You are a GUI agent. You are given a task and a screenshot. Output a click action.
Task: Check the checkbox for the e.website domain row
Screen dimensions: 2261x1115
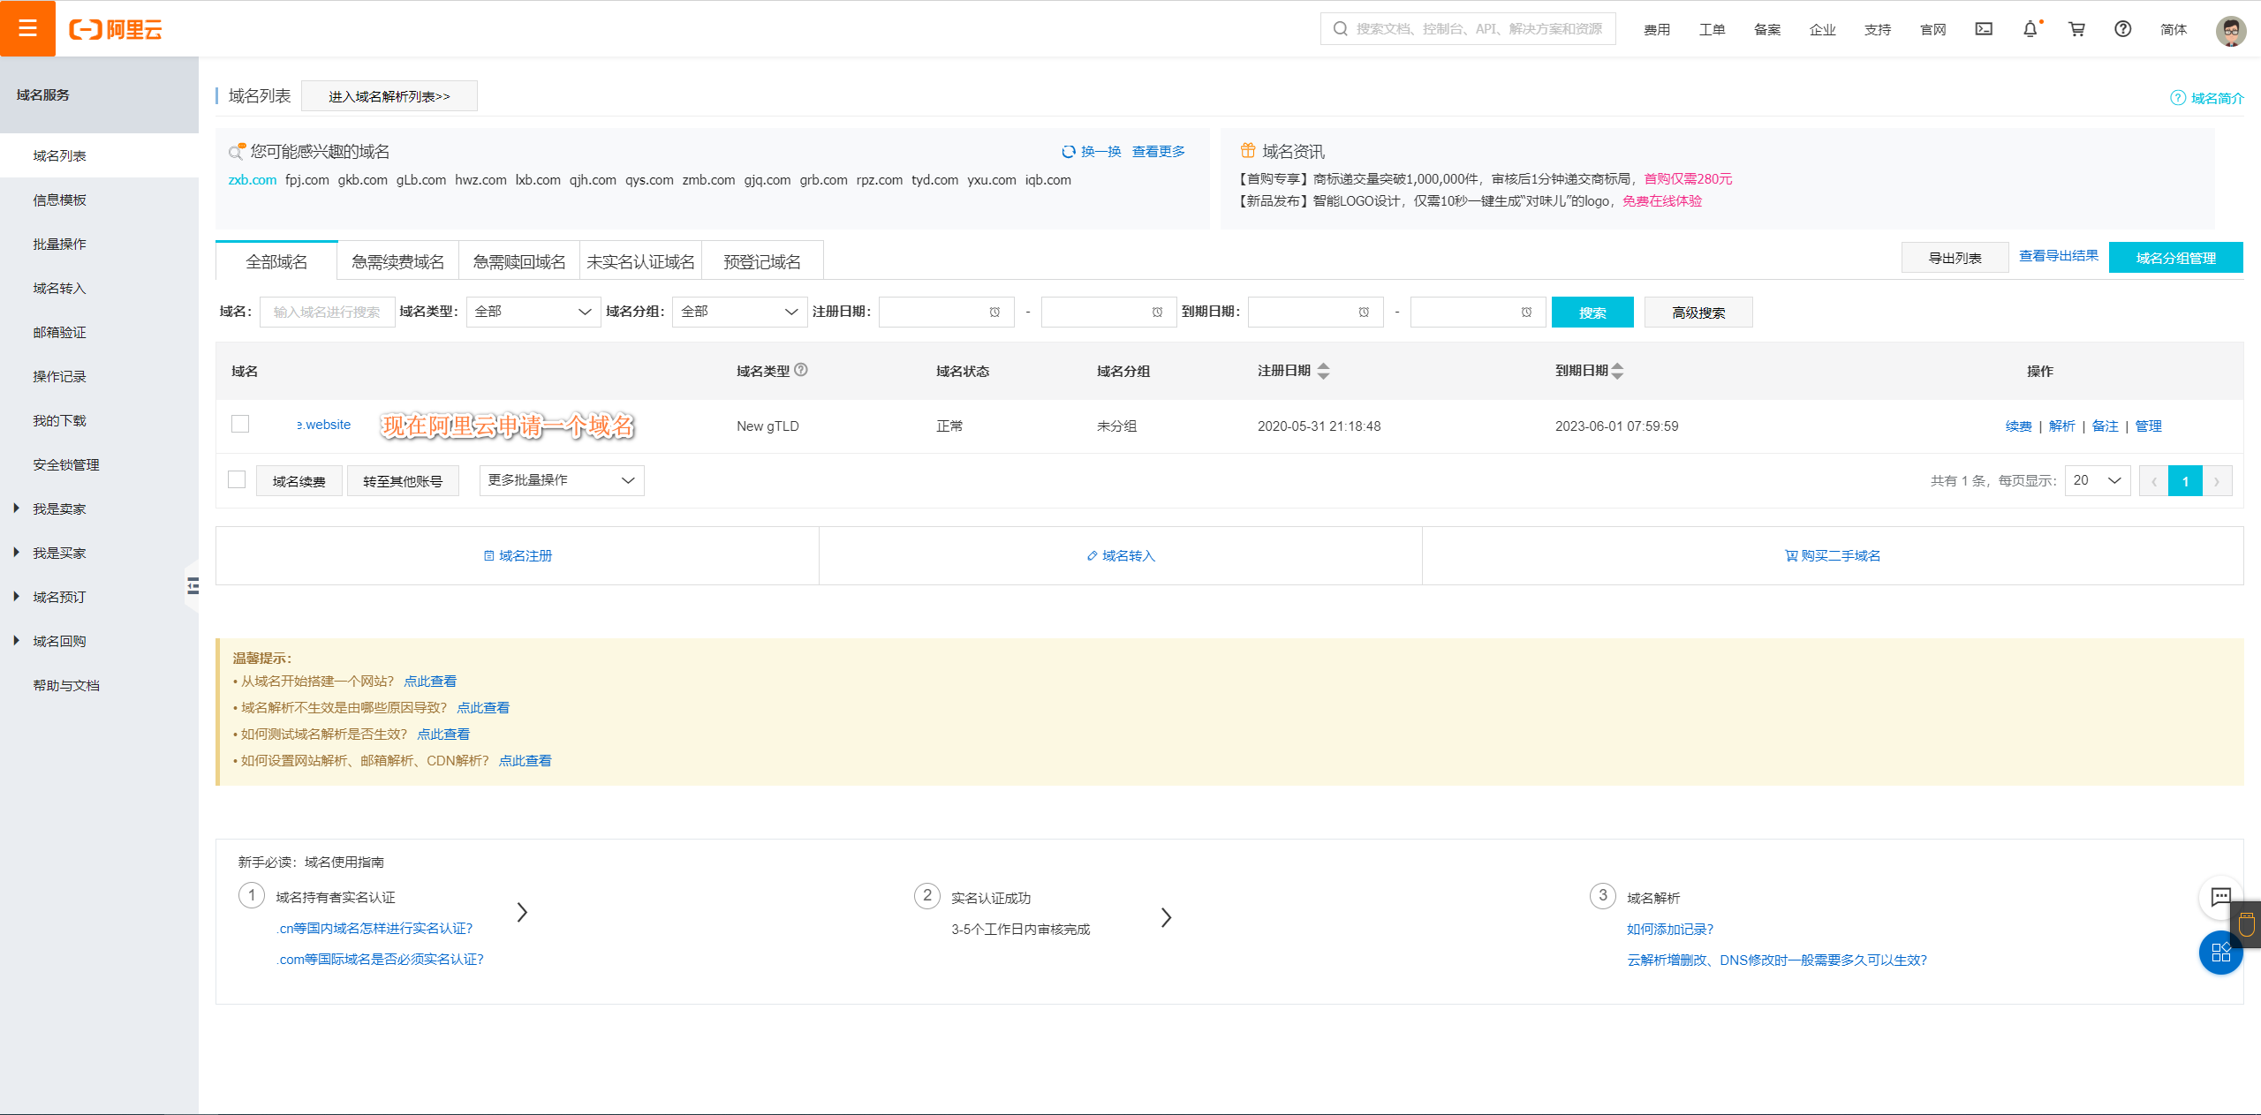239,424
